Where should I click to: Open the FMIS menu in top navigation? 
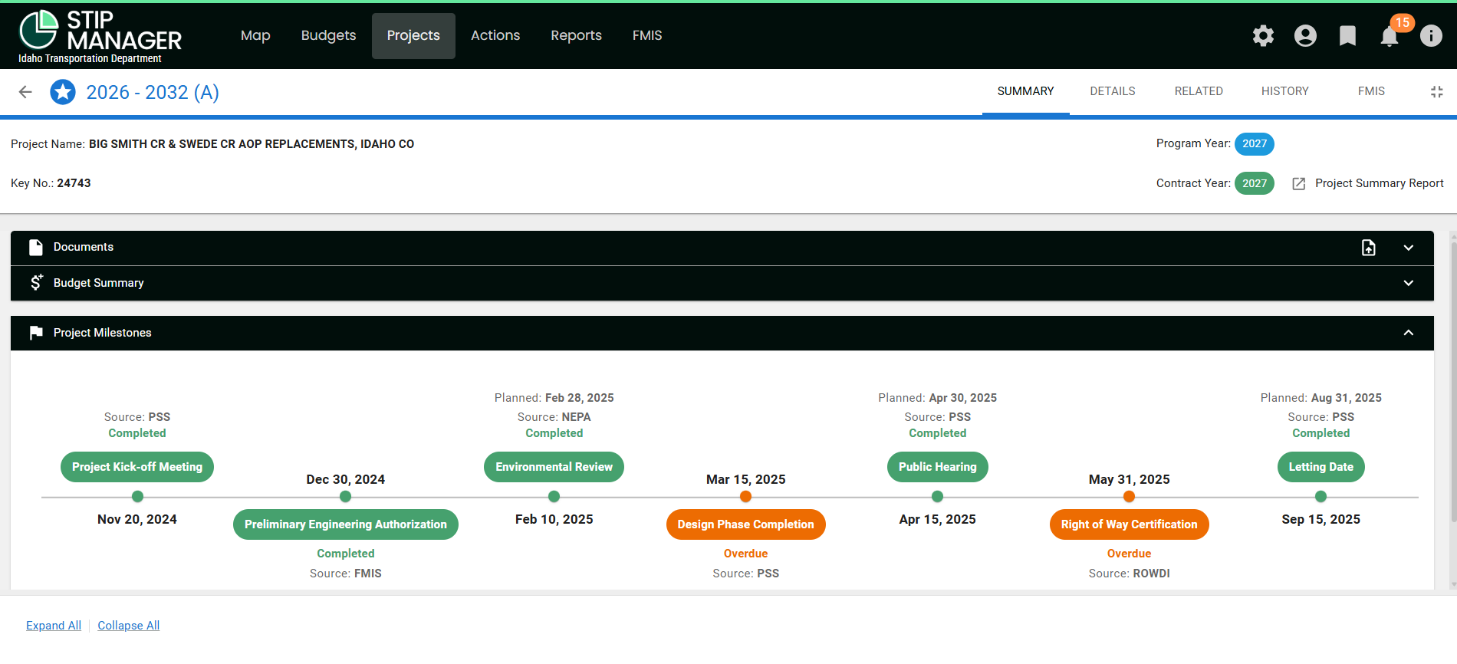(647, 35)
